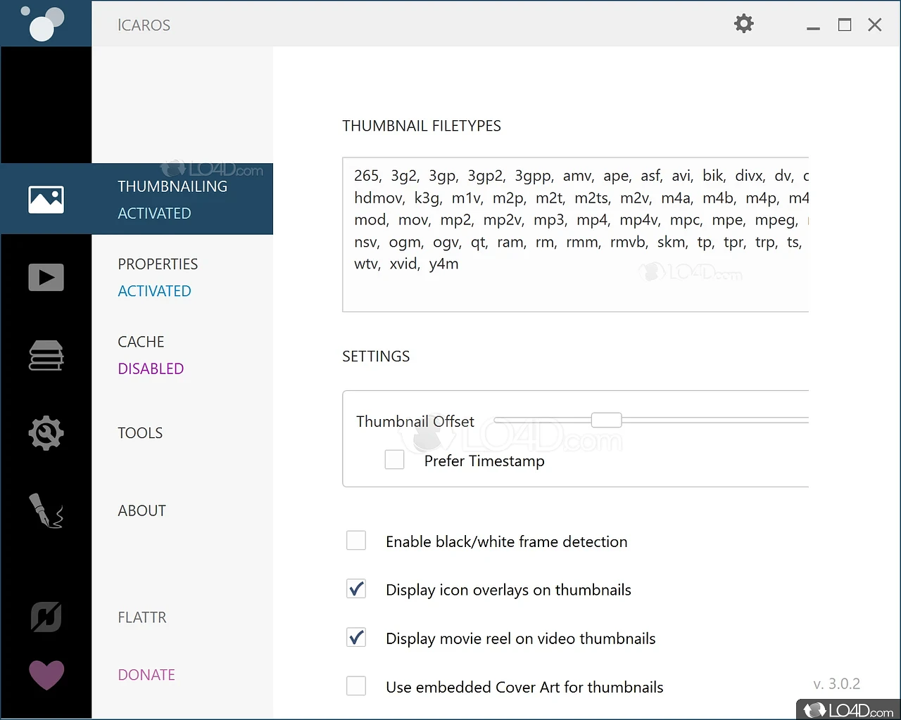Open the tools gear-wrench icon
The height and width of the screenshot is (720, 901).
[46, 433]
